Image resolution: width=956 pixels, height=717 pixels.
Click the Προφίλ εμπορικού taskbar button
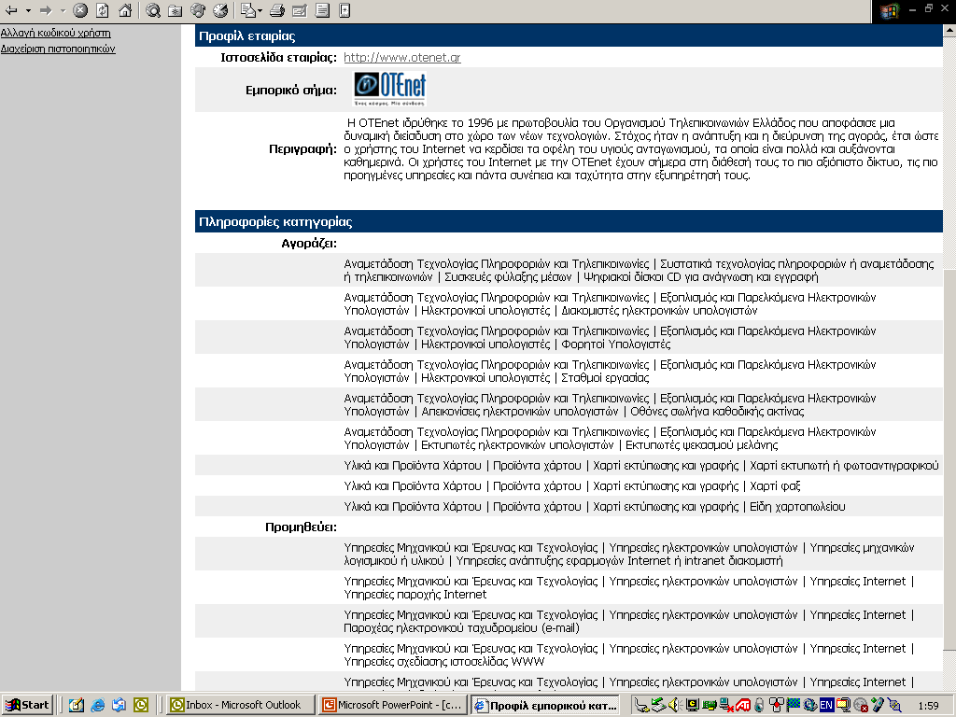(545, 705)
